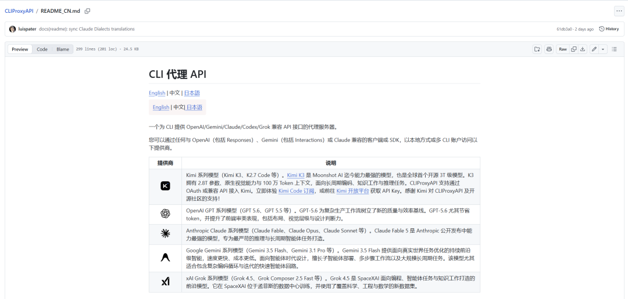Screen dimensions: 628x299
Task: View the Raw file
Action: click(x=563, y=49)
